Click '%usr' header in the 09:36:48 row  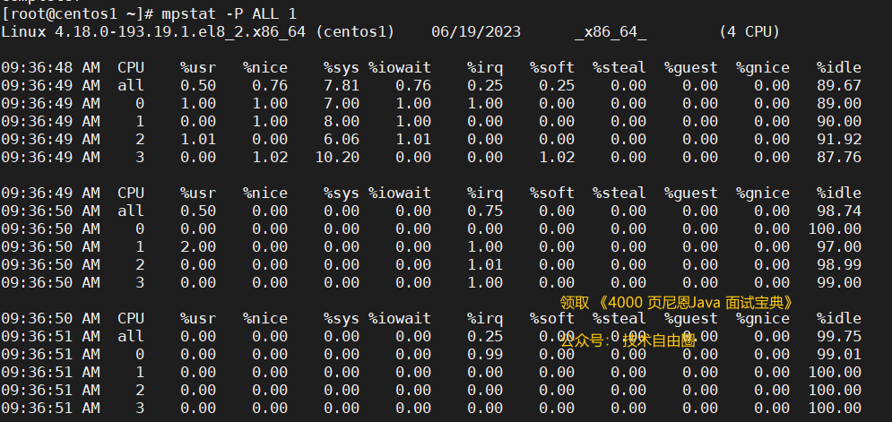click(198, 68)
